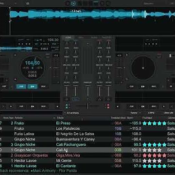Click the crossfader at mixer bottom

pyautogui.click(x=87, y=106)
